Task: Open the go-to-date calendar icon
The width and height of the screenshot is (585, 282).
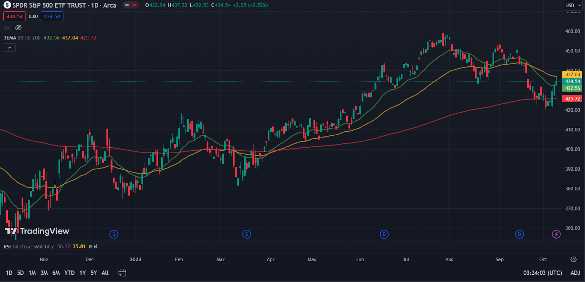Action: 122,273
